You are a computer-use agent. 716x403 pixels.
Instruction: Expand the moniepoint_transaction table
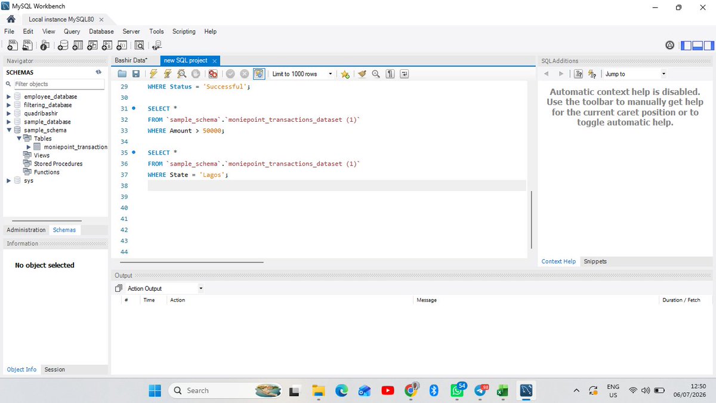29,147
